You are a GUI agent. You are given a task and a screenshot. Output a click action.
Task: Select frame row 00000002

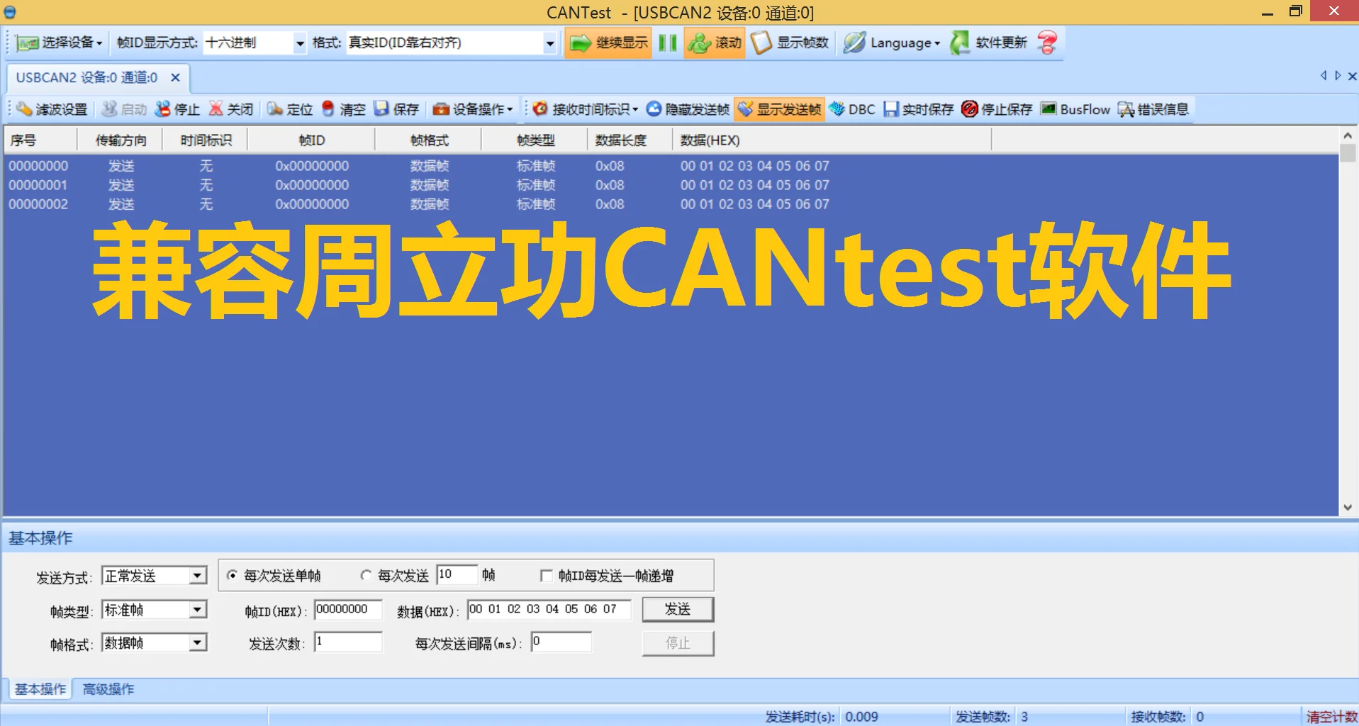[671, 204]
